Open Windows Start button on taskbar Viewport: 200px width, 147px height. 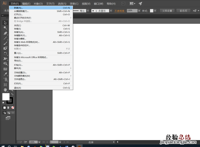pyautogui.click(x=3, y=146)
